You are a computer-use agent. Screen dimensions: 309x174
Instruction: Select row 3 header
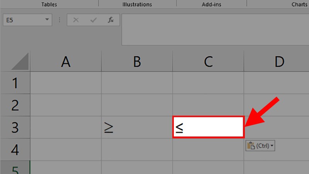(15, 127)
